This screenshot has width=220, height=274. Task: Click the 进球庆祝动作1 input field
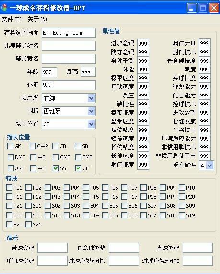pos(124,261)
